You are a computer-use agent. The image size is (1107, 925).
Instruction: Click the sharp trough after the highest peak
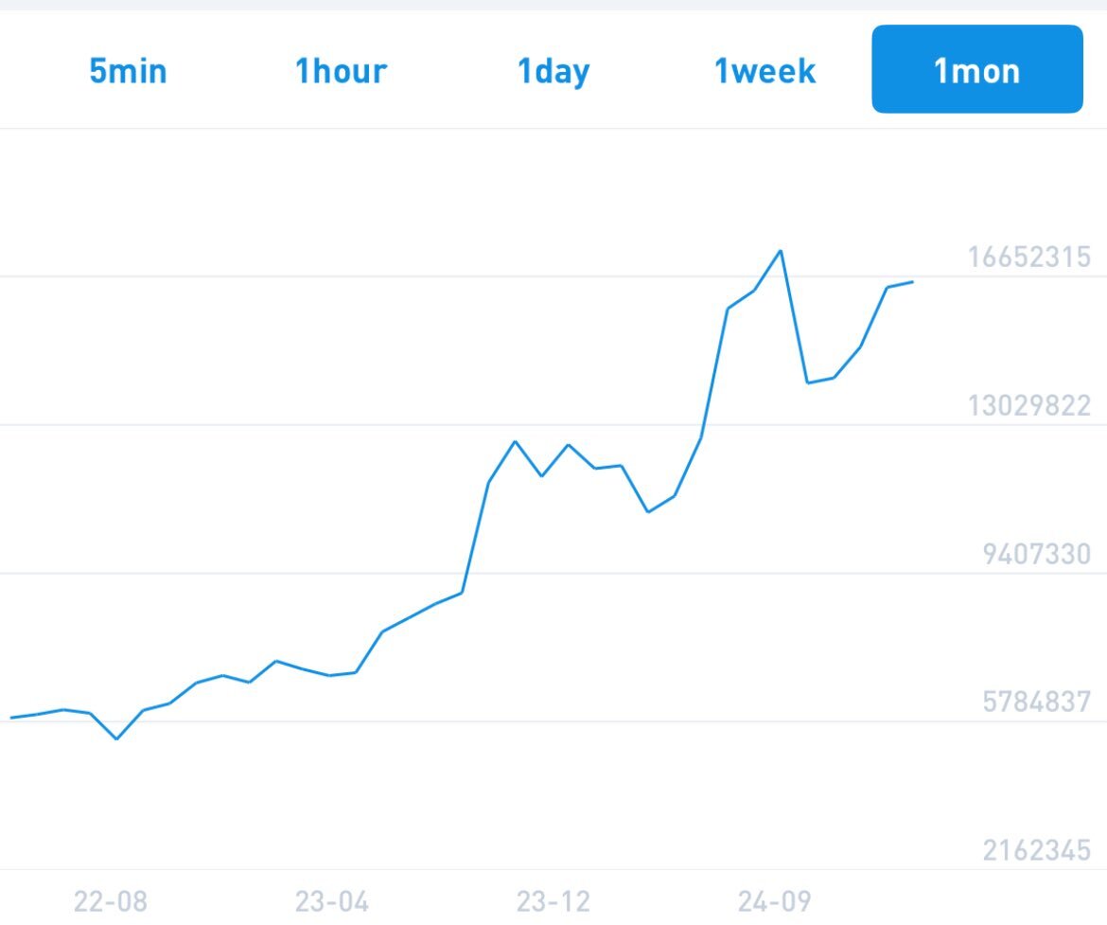point(808,382)
